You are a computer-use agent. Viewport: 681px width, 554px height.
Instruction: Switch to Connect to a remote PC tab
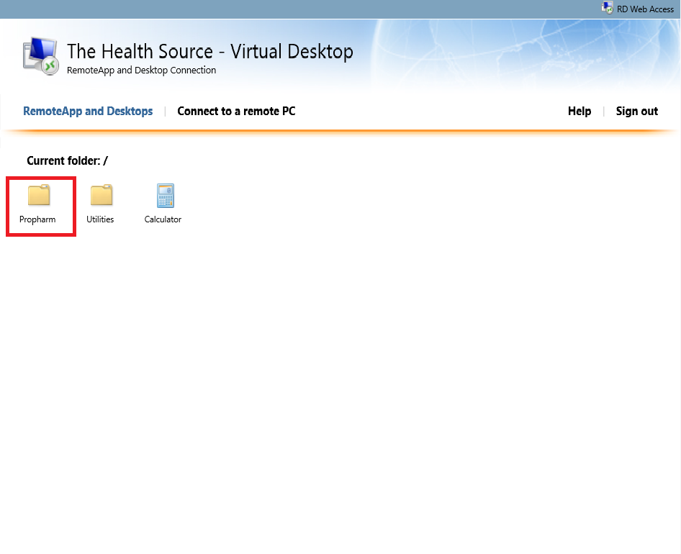tap(236, 111)
